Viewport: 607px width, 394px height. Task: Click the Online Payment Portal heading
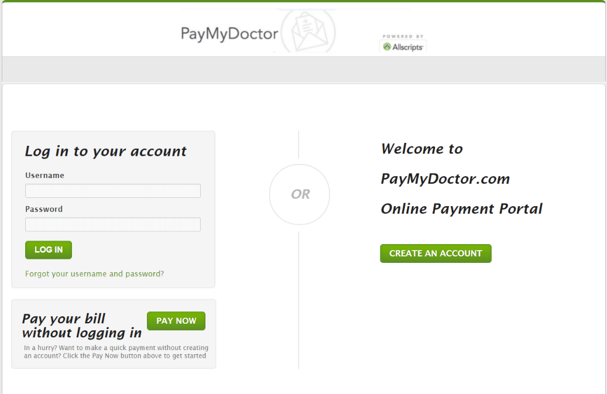pos(461,209)
